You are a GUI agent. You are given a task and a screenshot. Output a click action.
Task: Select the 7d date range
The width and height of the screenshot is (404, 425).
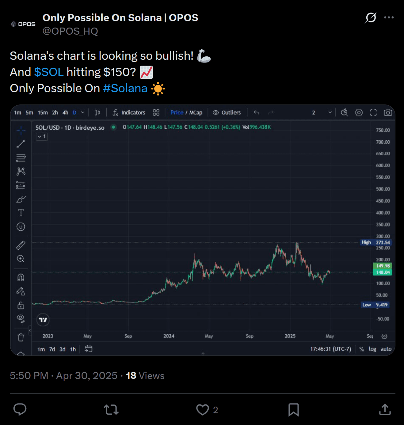click(52, 349)
